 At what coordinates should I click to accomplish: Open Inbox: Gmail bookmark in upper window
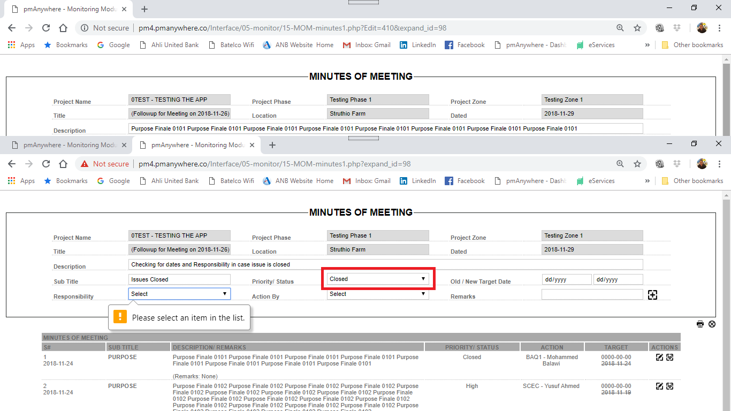click(x=367, y=45)
